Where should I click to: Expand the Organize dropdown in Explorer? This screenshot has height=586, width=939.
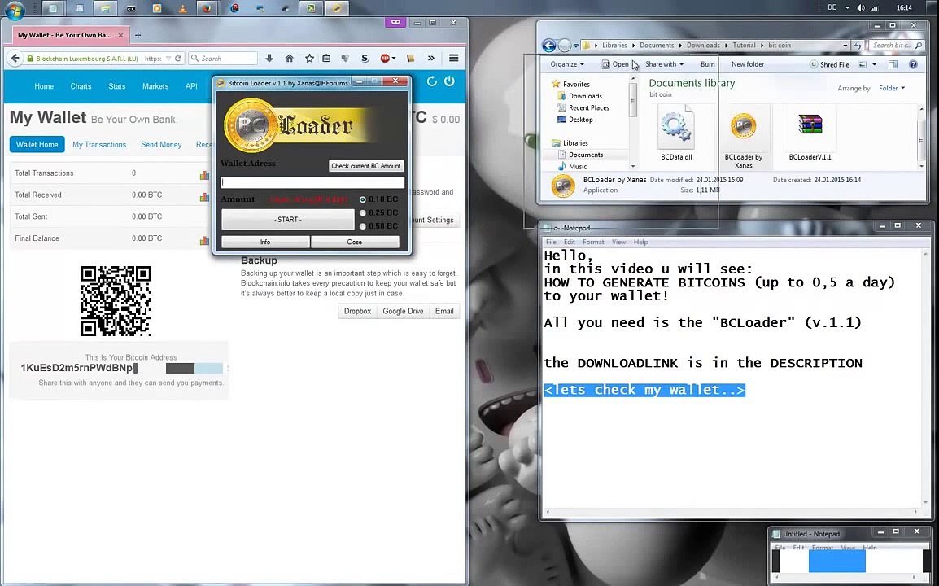coord(566,64)
